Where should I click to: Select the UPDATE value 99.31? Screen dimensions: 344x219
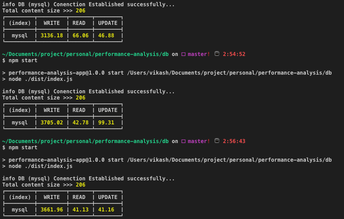pyautogui.click(x=108, y=123)
